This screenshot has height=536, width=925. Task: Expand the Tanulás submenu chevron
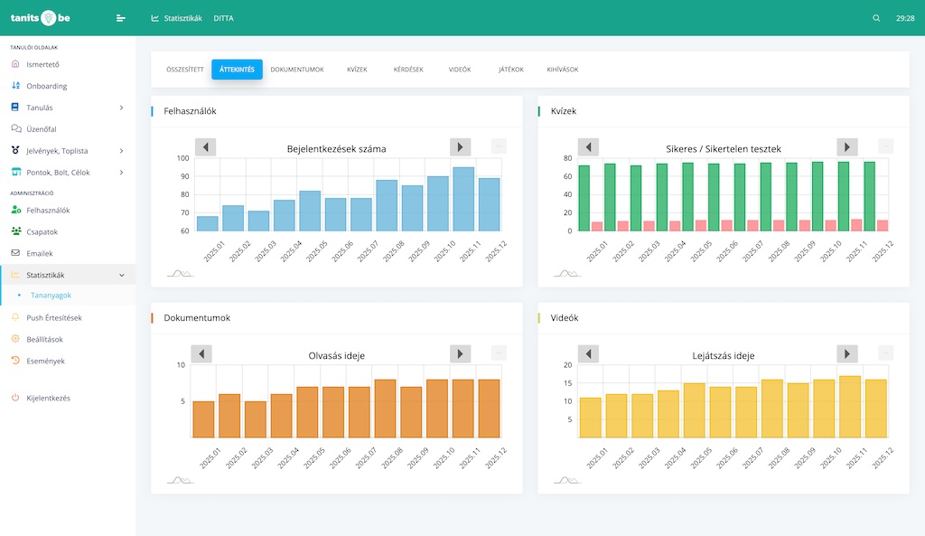pos(121,108)
